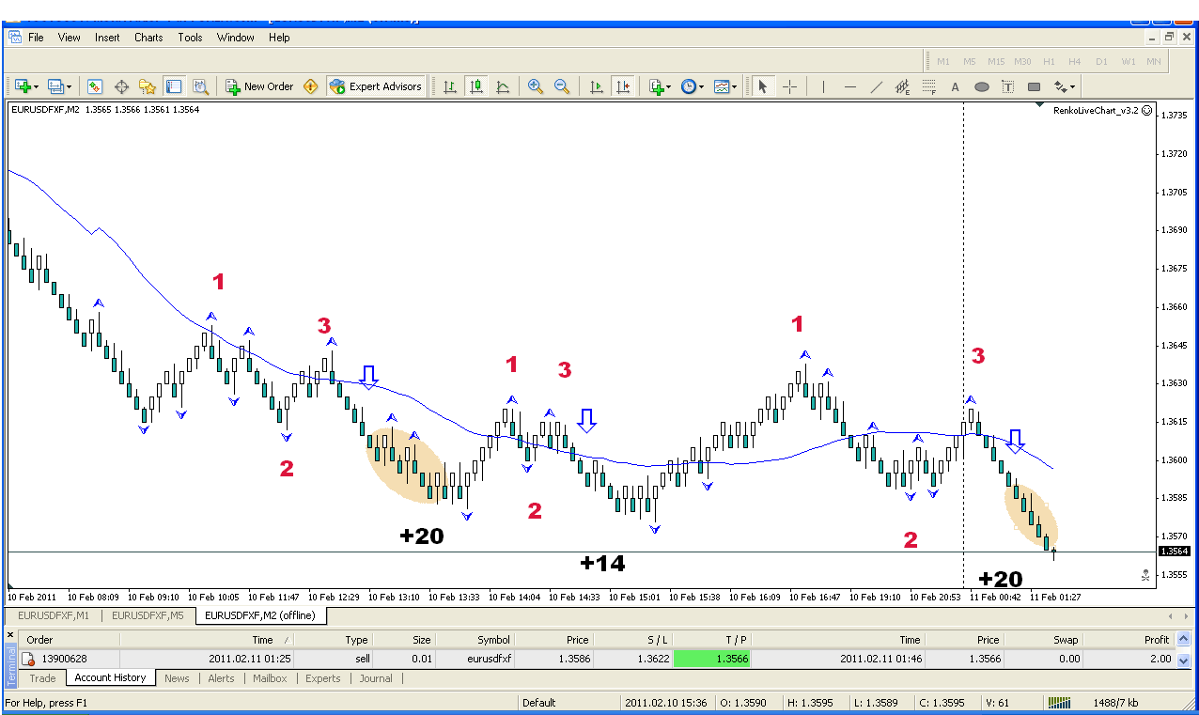This screenshot has height=715, width=1199.
Task: Open the Navigator panel icon
Action: (148, 86)
